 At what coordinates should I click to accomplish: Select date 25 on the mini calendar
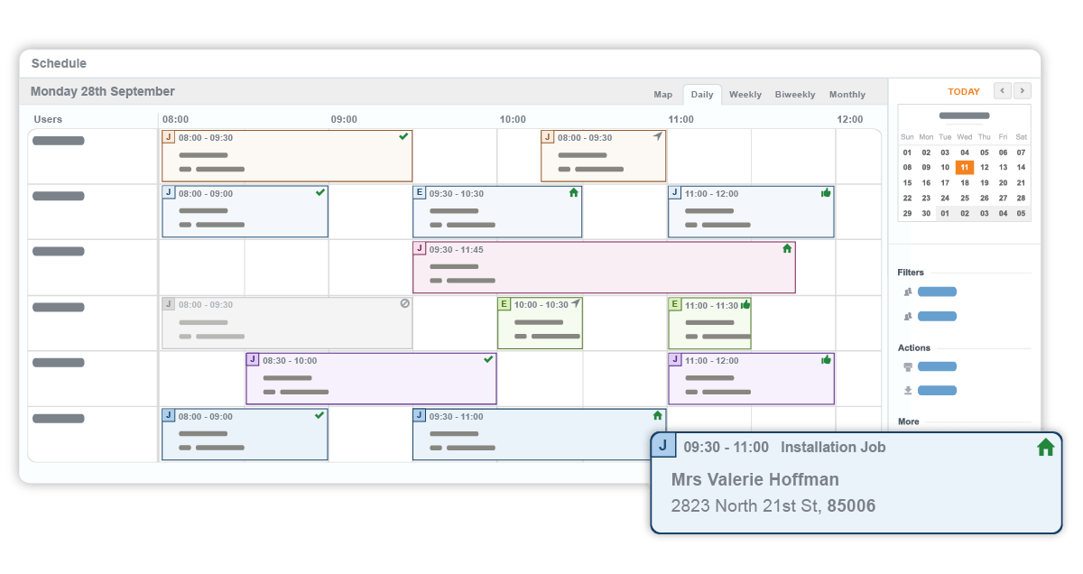pyautogui.click(x=964, y=198)
